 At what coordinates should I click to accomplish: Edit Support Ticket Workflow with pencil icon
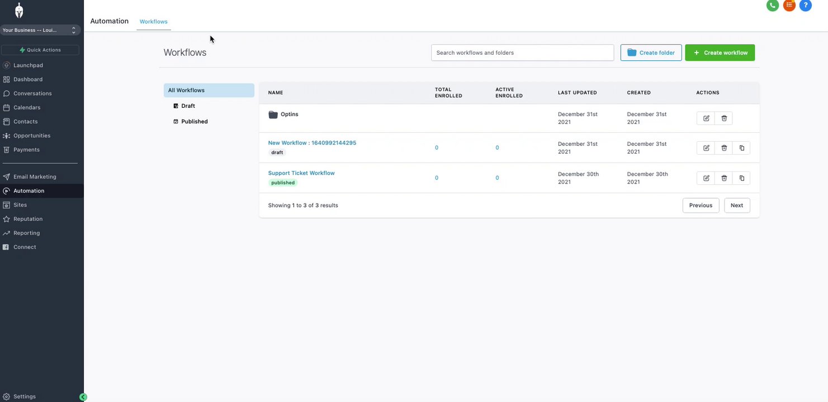pyautogui.click(x=706, y=178)
